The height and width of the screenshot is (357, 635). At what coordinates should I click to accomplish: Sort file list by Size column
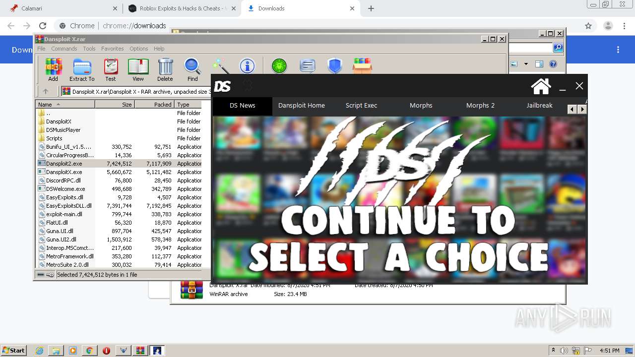coord(115,104)
